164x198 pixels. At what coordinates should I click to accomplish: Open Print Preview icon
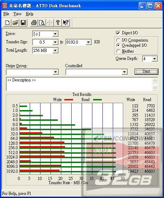click(42, 23)
